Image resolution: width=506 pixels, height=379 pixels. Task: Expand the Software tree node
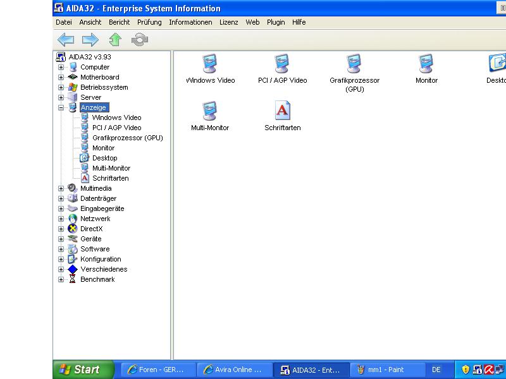point(61,249)
